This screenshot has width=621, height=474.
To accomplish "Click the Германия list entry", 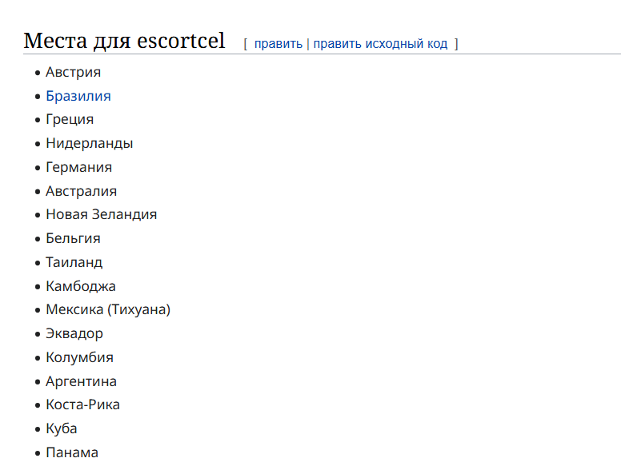I will coord(78,167).
